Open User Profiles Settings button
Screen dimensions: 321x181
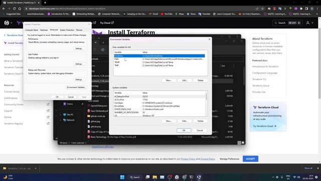(79, 64)
